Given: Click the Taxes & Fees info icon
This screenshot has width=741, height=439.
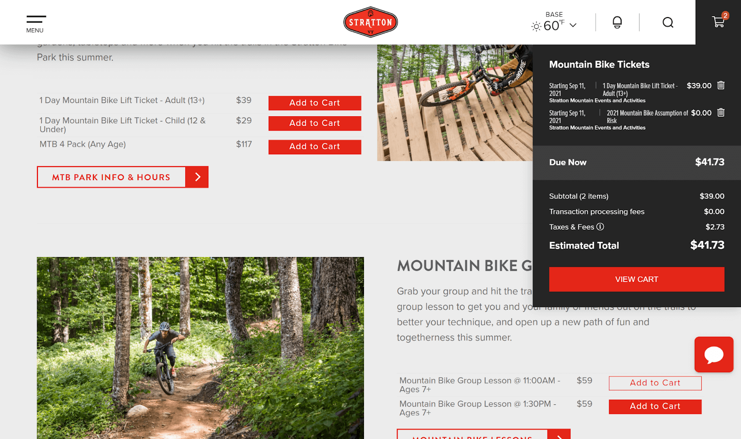Looking at the screenshot, I should click(600, 226).
